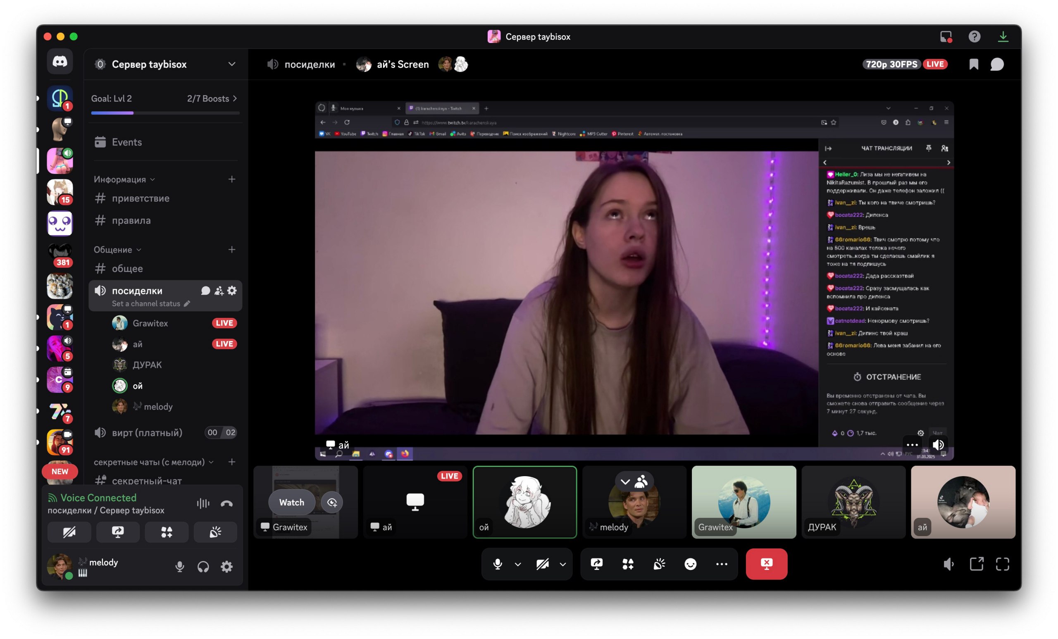The image size is (1058, 639).
Task: Enter fullscreen mode for the stream
Action: coord(1002,564)
